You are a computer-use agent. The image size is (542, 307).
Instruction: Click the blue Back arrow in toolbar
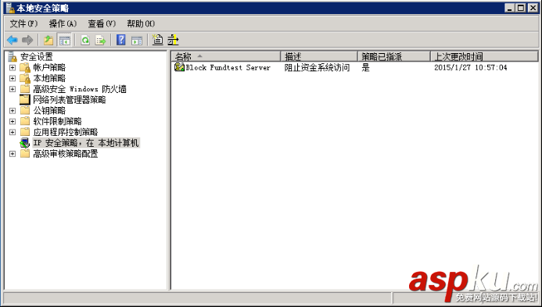point(13,40)
